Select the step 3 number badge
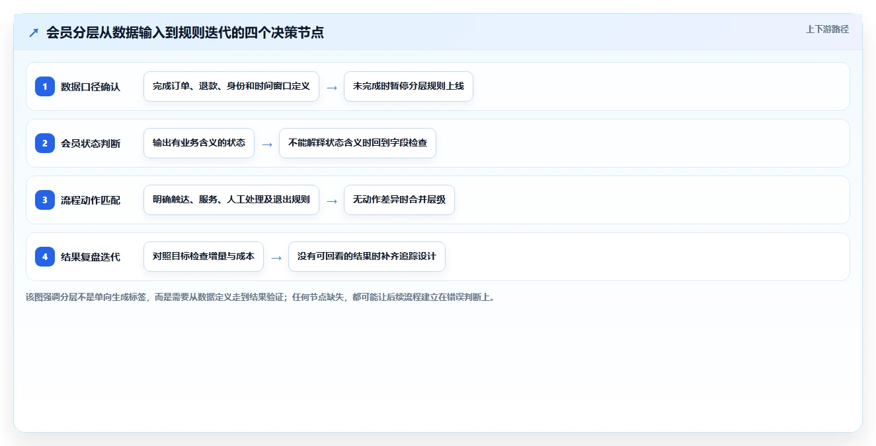876x446 pixels. [x=45, y=200]
